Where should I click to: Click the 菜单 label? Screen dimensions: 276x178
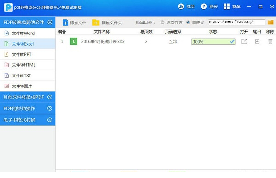(x=236, y=6)
